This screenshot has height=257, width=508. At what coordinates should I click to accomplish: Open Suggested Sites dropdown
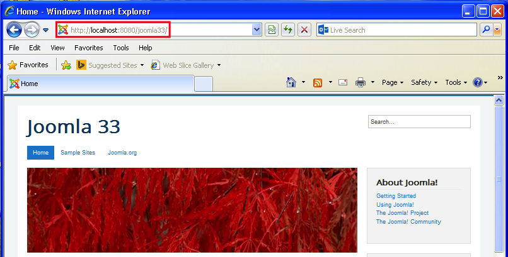click(x=110, y=65)
